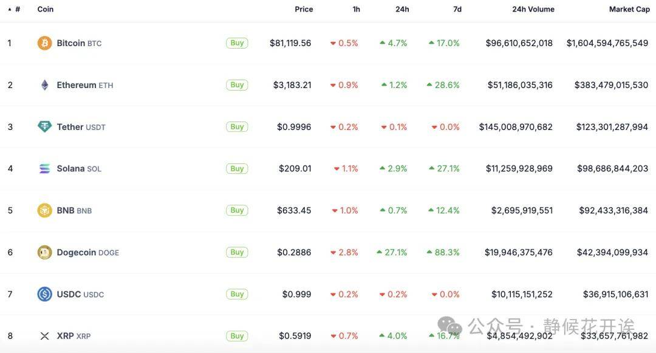Open the Ethereum ETH coin page link

pyautogui.click(x=85, y=85)
